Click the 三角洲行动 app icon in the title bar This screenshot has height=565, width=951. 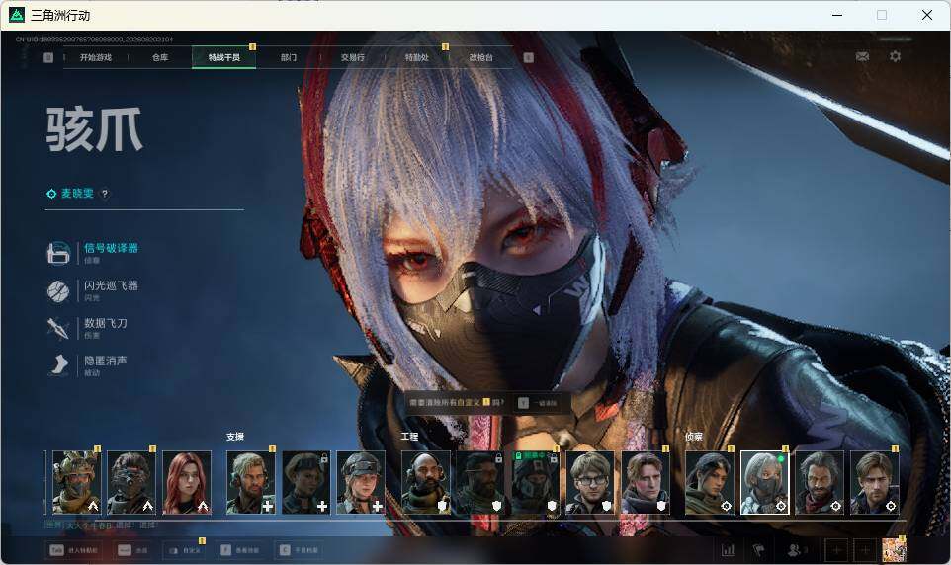click(17, 15)
